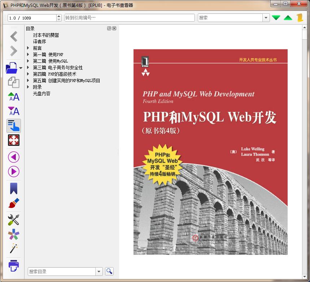Pin the 目录 panel open
The width and height of the screenshot is (310, 282).
pyautogui.click(x=110, y=28)
